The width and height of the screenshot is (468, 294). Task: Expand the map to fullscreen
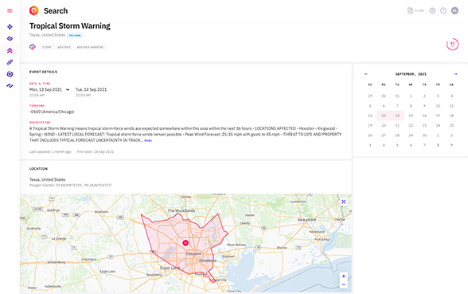(x=344, y=202)
